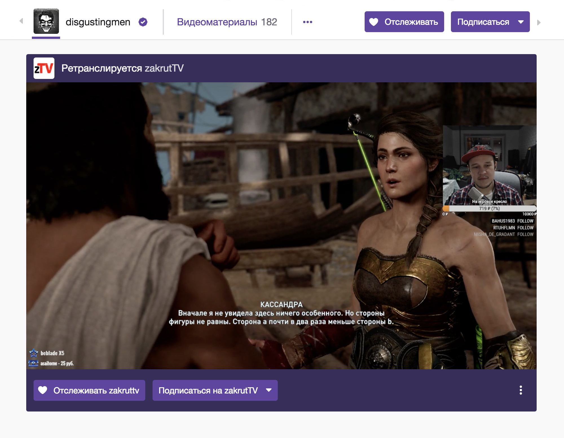This screenshot has width=564, height=438.
Task: Click the hosted stream video player
Action: tap(281, 226)
